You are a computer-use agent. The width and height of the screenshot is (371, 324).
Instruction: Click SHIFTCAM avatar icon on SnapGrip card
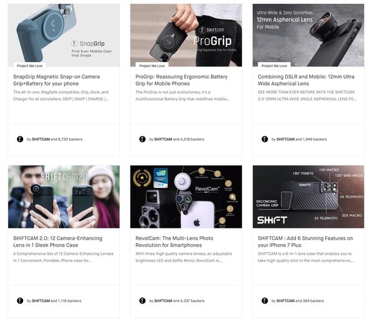20,139
